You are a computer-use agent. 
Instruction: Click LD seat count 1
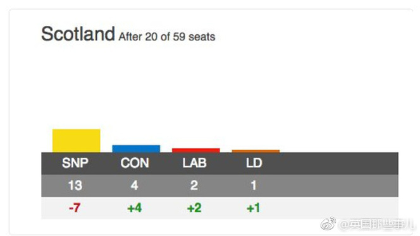tap(254, 186)
